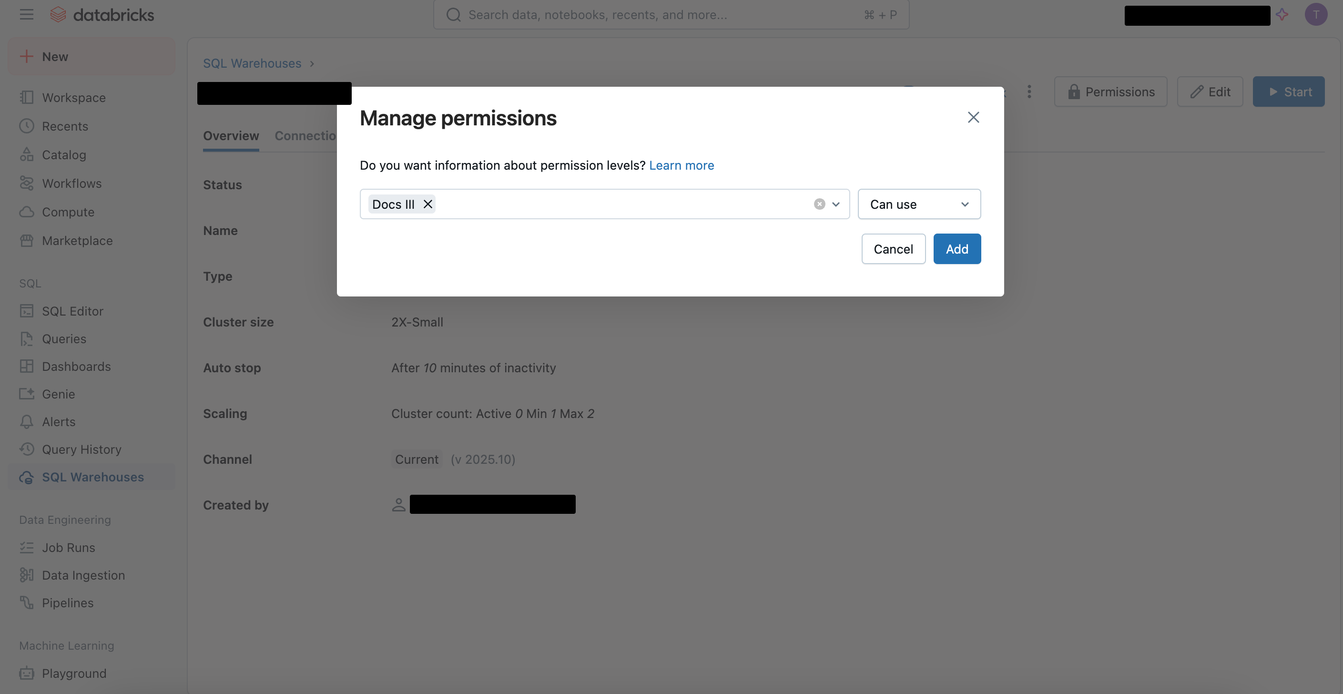
Task: Click the 2X-Small cluster size value
Action: [x=417, y=322]
